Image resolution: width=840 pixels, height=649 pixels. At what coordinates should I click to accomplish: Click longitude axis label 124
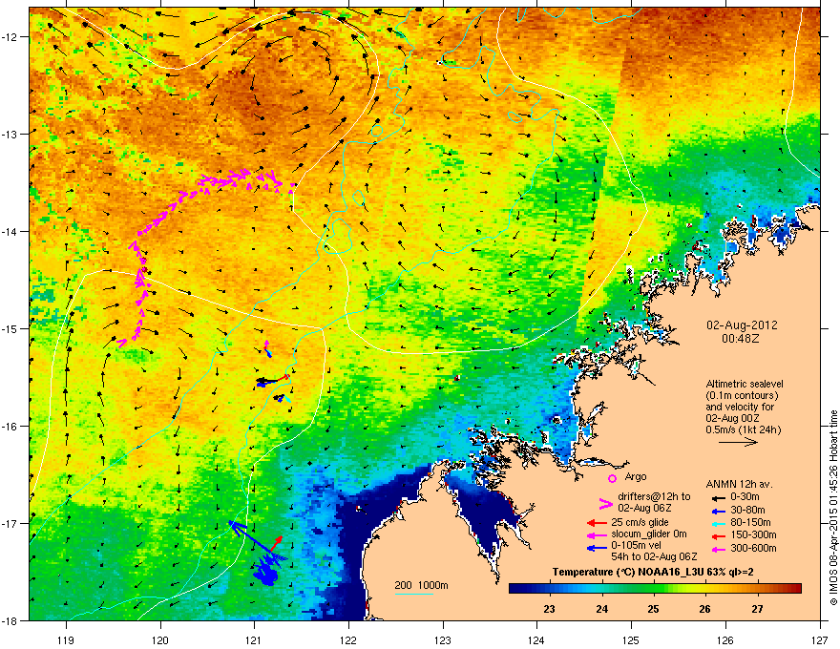pyautogui.click(x=536, y=639)
